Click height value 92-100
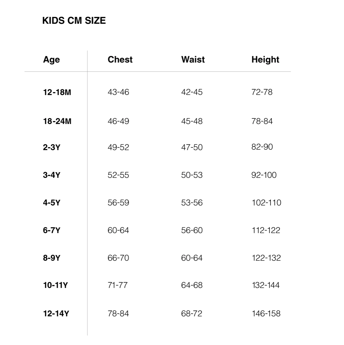The width and height of the screenshot is (344, 345). point(264,175)
